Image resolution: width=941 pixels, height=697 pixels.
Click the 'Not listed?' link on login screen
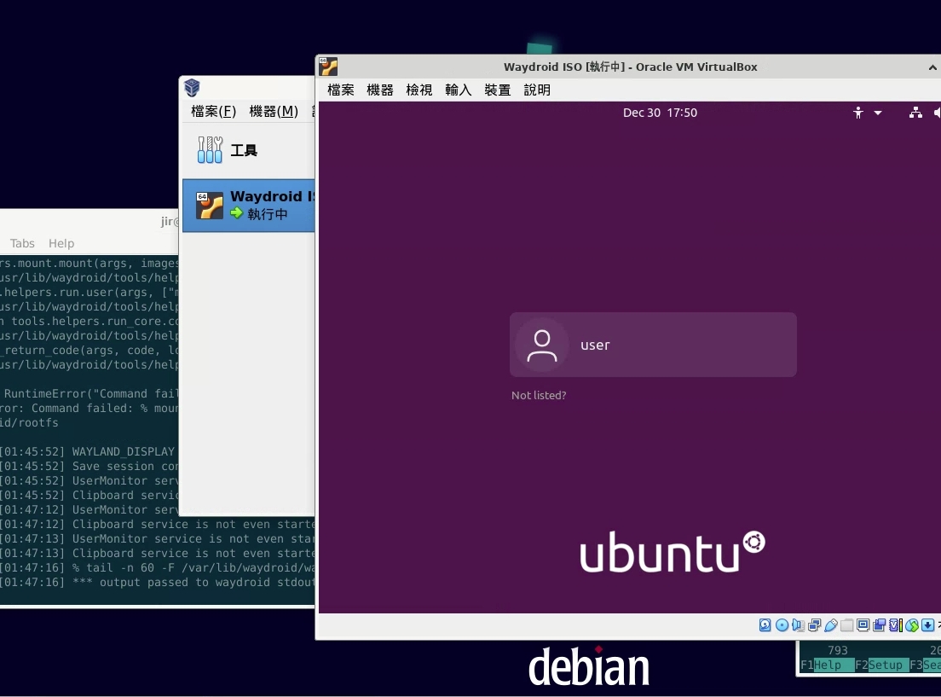coord(539,395)
